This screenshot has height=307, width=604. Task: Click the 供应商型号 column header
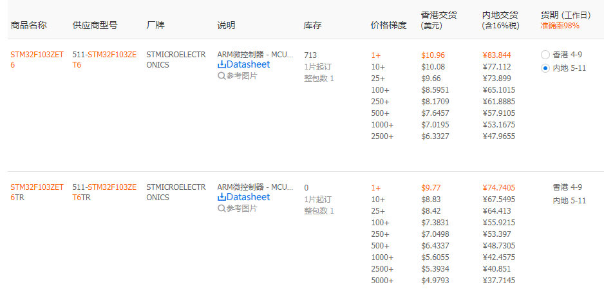(95, 26)
